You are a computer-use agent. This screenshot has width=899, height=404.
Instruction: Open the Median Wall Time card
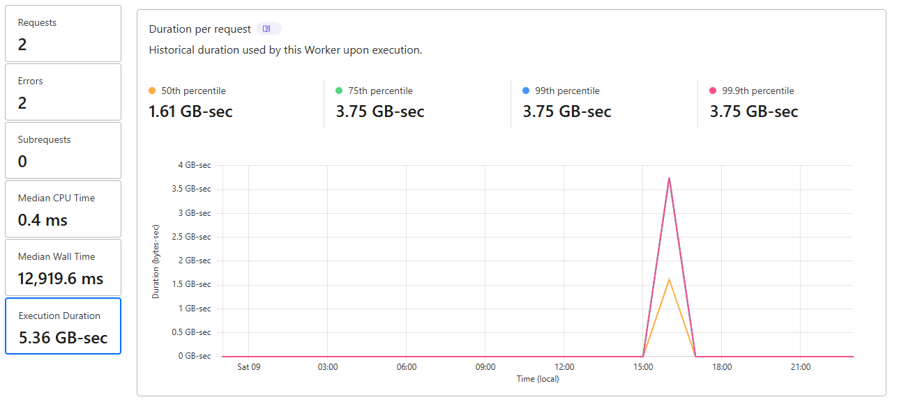coord(63,267)
